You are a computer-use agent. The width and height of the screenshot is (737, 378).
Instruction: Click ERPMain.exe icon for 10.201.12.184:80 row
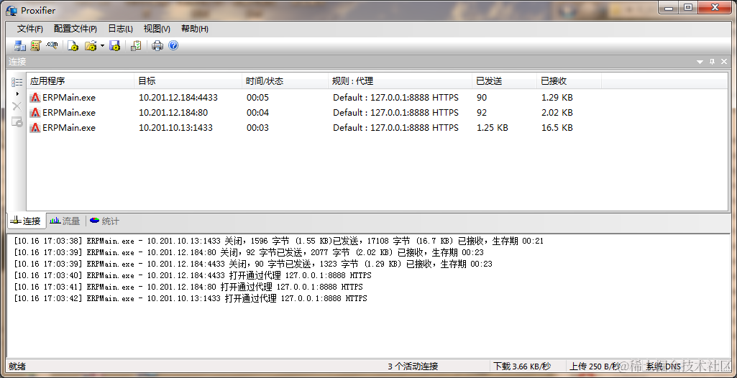click(35, 113)
